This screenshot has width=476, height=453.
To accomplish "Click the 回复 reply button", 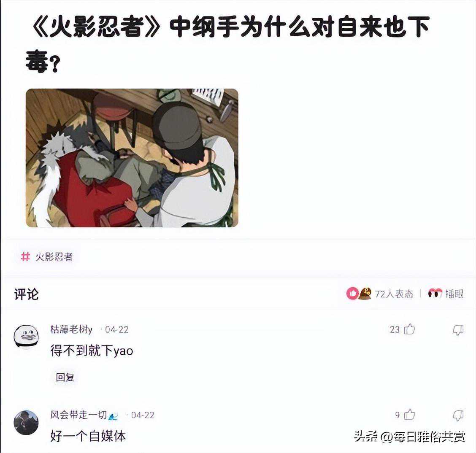I will [65, 377].
